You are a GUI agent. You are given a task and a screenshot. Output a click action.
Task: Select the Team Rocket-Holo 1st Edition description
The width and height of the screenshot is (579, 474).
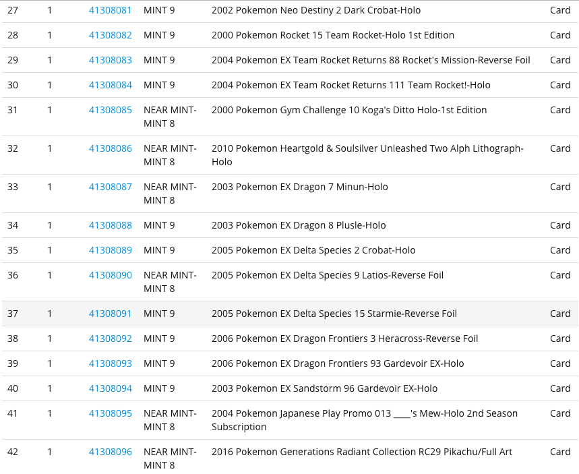click(333, 35)
